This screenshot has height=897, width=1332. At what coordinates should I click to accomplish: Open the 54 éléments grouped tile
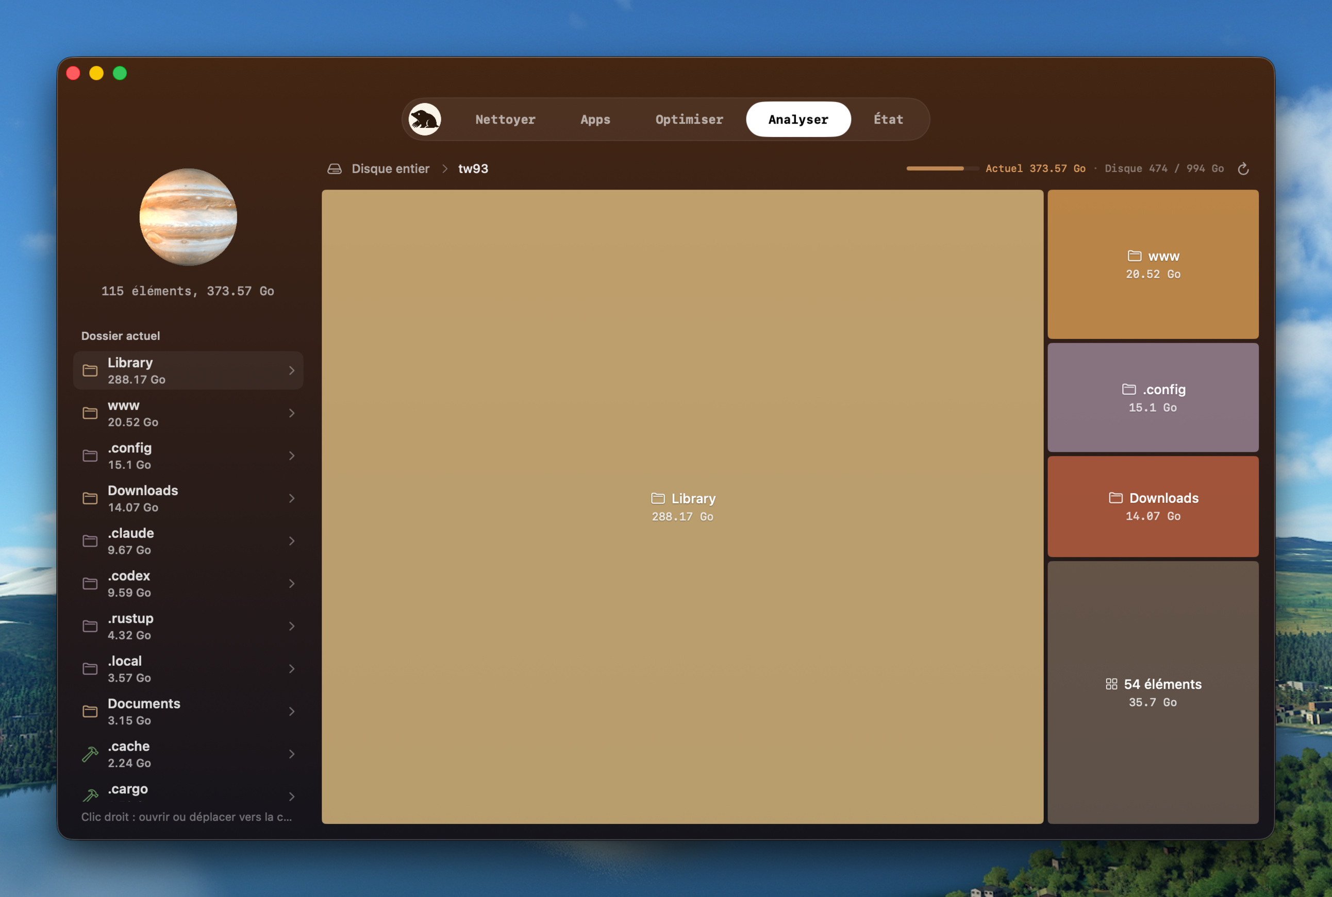(1153, 692)
